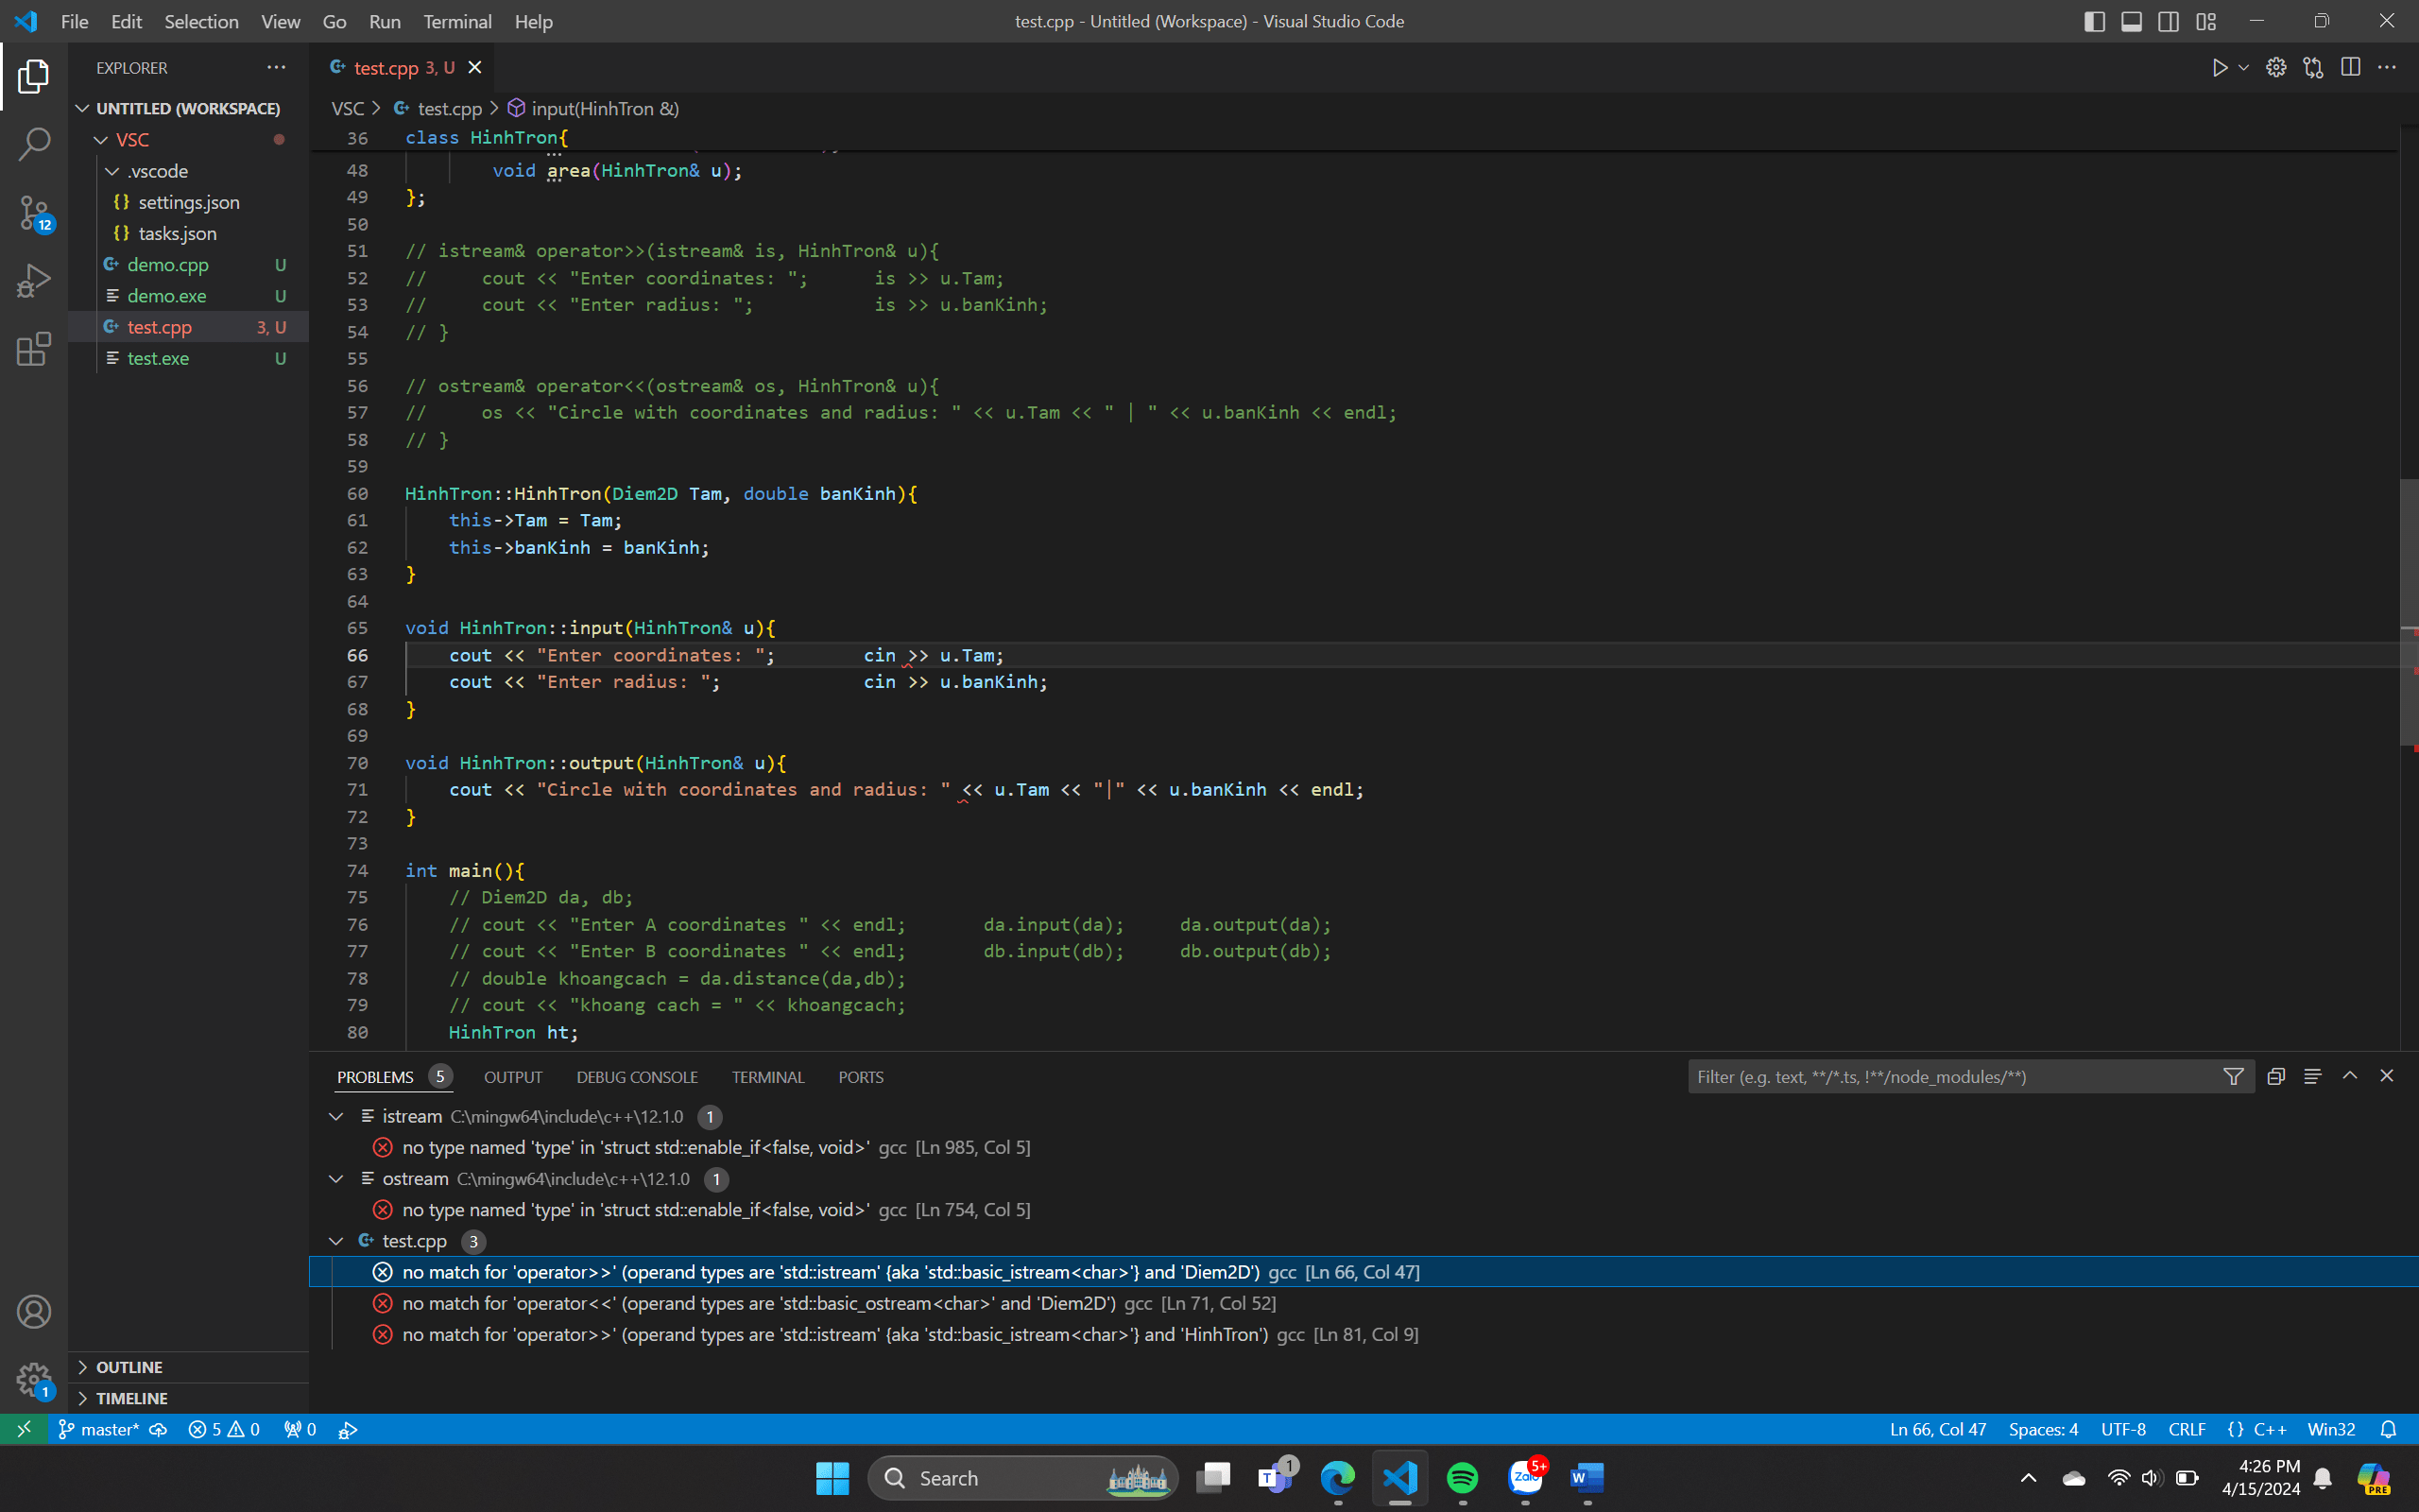Screen dimensions: 2419x1512
Task: Click the master* branch in the status bar
Action: coord(99,1429)
